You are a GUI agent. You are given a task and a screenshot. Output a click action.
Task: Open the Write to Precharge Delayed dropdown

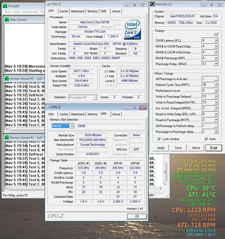216,96
